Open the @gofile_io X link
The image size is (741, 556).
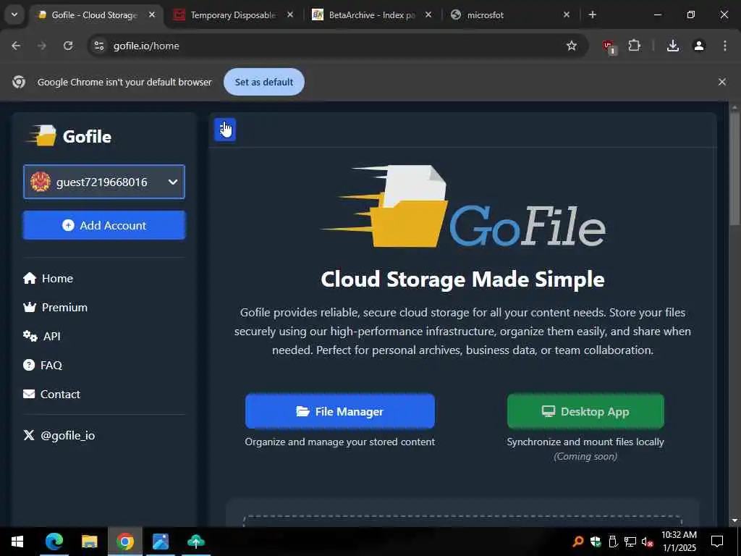coord(59,435)
